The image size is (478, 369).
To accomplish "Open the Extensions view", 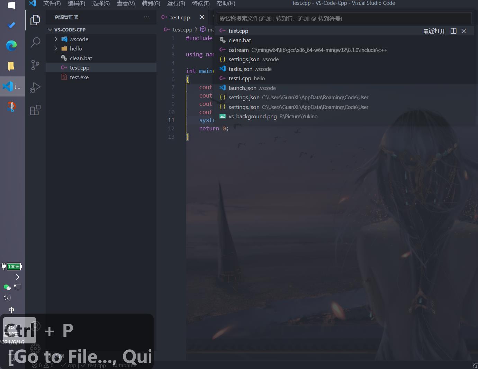I will 35,110.
